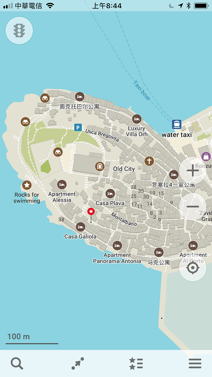This screenshot has height=377, width=212.
Task: Zoom in with the plus button
Action: click(x=193, y=170)
